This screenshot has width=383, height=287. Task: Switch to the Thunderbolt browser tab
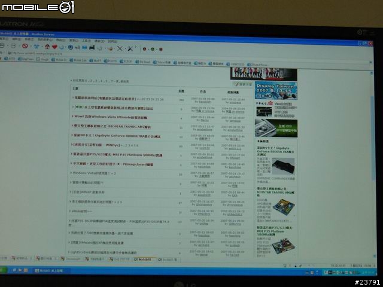point(71,259)
